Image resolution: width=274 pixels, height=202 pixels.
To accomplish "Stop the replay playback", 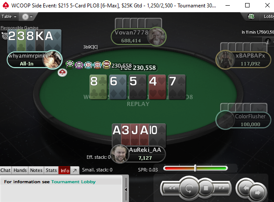I will (206, 188).
